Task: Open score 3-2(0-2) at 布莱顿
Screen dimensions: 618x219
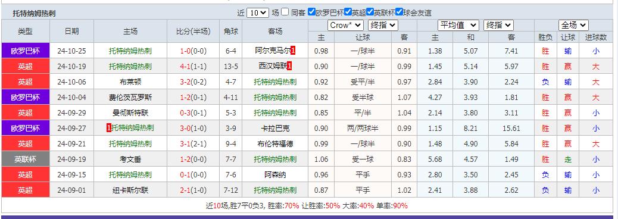Action: pos(193,82)
